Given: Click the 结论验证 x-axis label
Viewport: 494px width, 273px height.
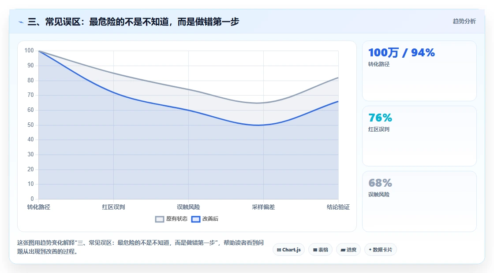Looking at the screenshot, I should click(338, 207).
